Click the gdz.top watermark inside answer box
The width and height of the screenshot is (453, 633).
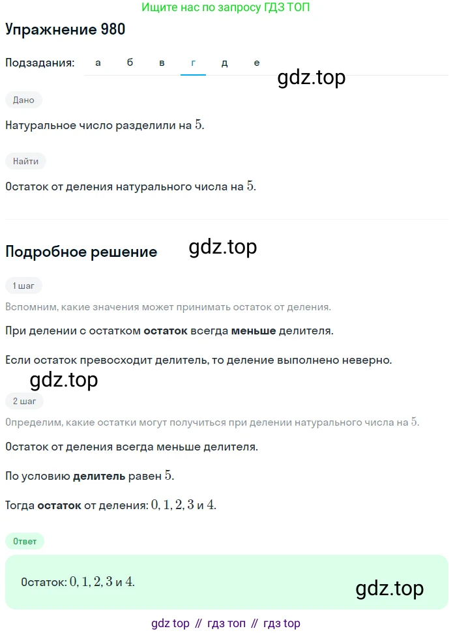pyautogui.click(x=390, y=589)
